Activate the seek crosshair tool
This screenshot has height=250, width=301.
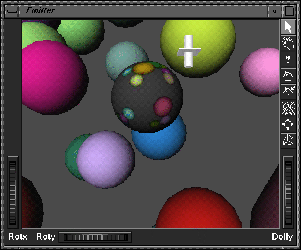[288, 124]
